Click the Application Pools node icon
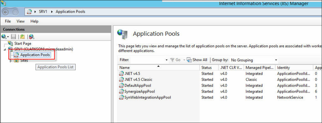This screenshot has width=322, height=123. [16, 55]
